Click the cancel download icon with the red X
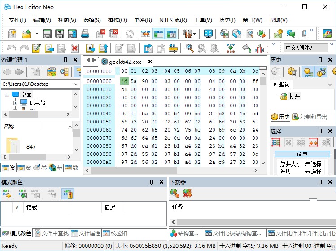The image size is (336, 251). coord(187,193)
